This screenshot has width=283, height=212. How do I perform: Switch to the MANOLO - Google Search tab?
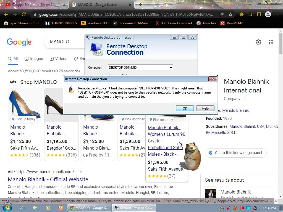click(x=101, y=5)
